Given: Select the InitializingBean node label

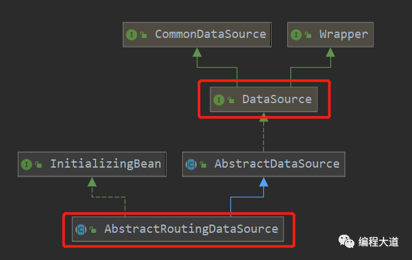Looking at the screenshot, I should tap(106, 164).
